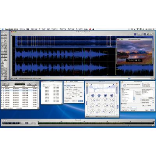Collapse the Audio Project tree in Contents window
156x156 pixels.
click(x=42, y=86)
